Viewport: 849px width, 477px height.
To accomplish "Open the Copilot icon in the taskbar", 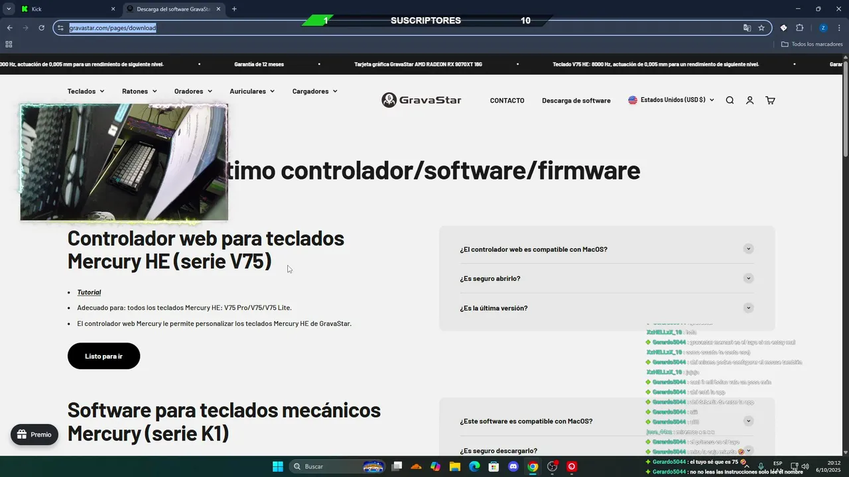I will 435,466.
